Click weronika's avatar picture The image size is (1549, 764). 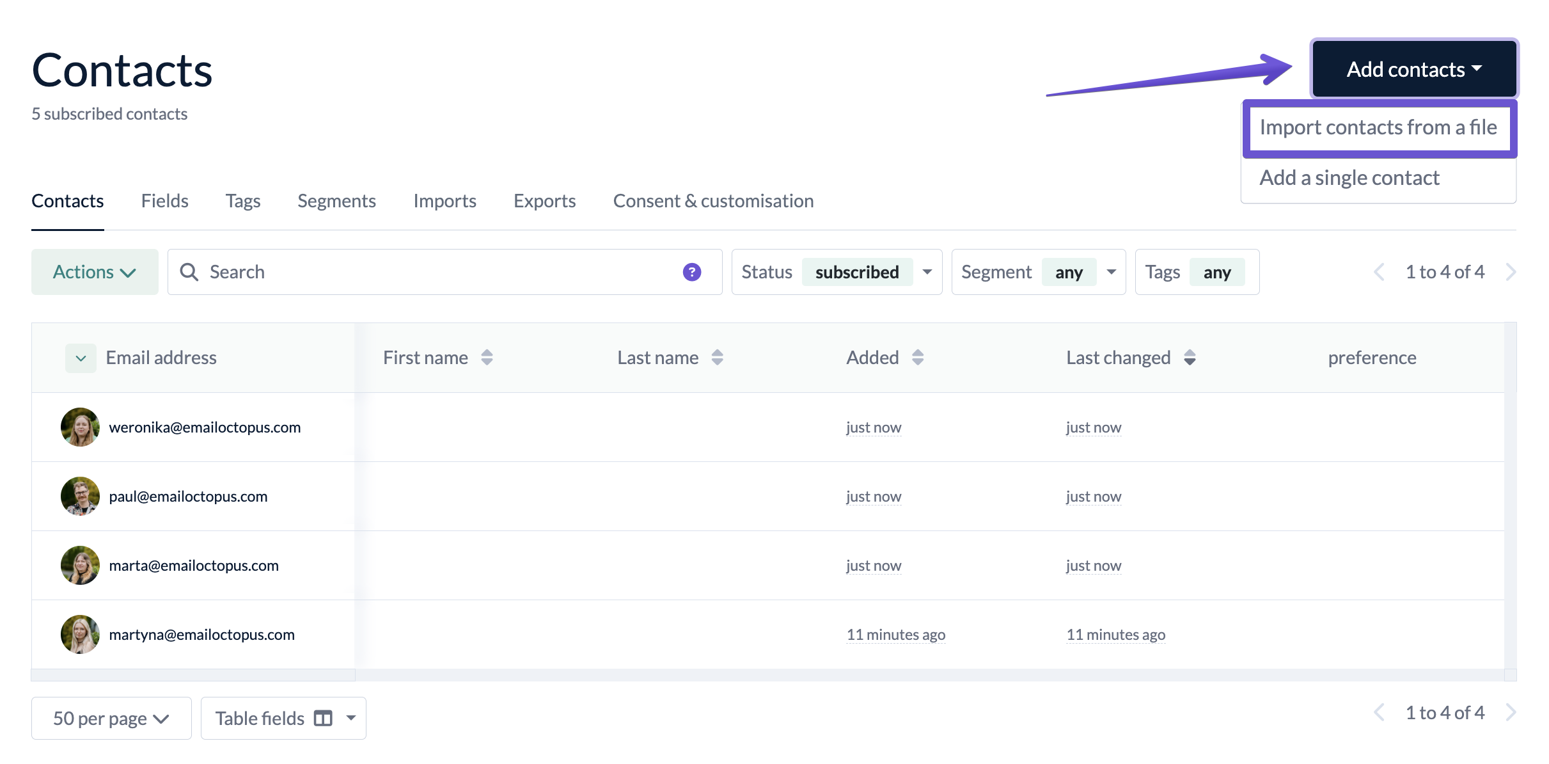[x=80, y=427]
